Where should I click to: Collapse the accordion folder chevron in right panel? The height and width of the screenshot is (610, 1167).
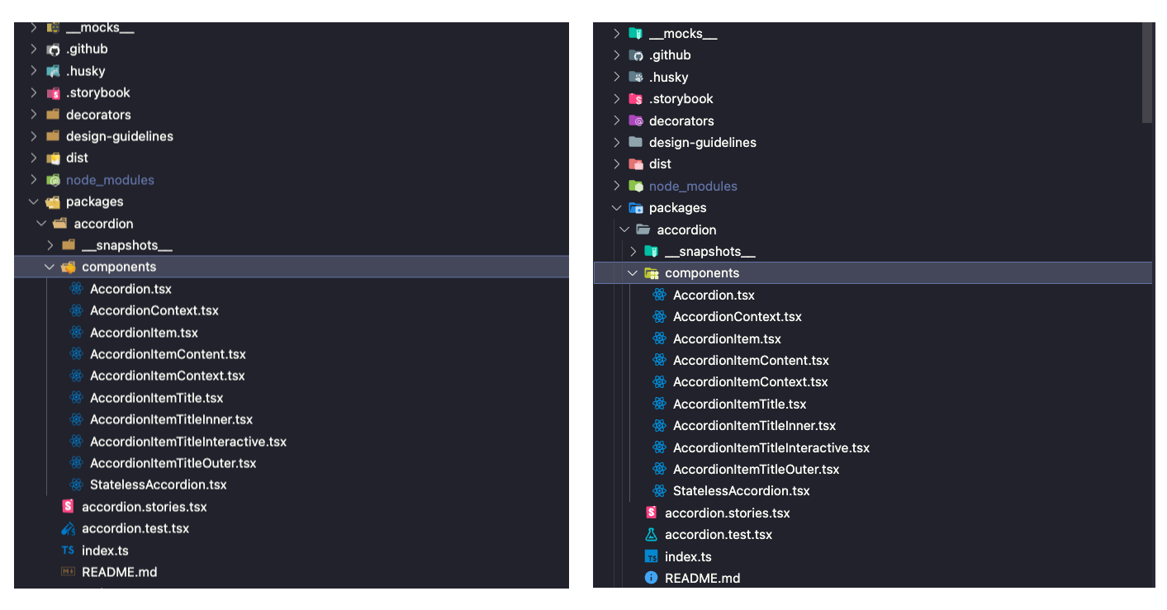click(x=624, y=229)
